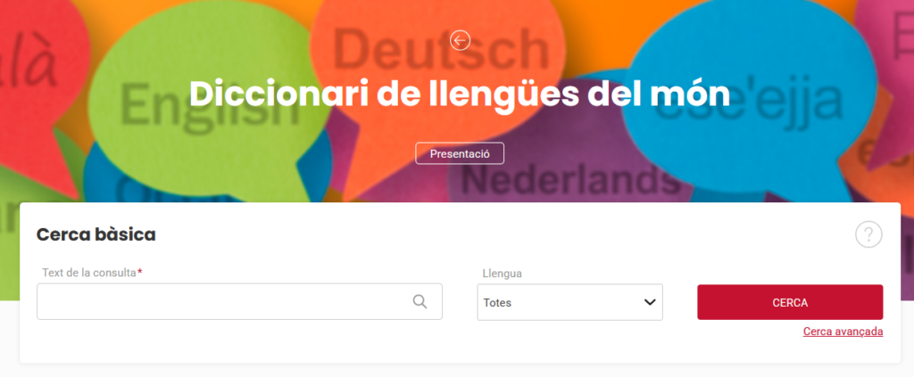Screen dimensions: 914x377
Task: Follow the Cerca avançada link
Action: point(843,332)
